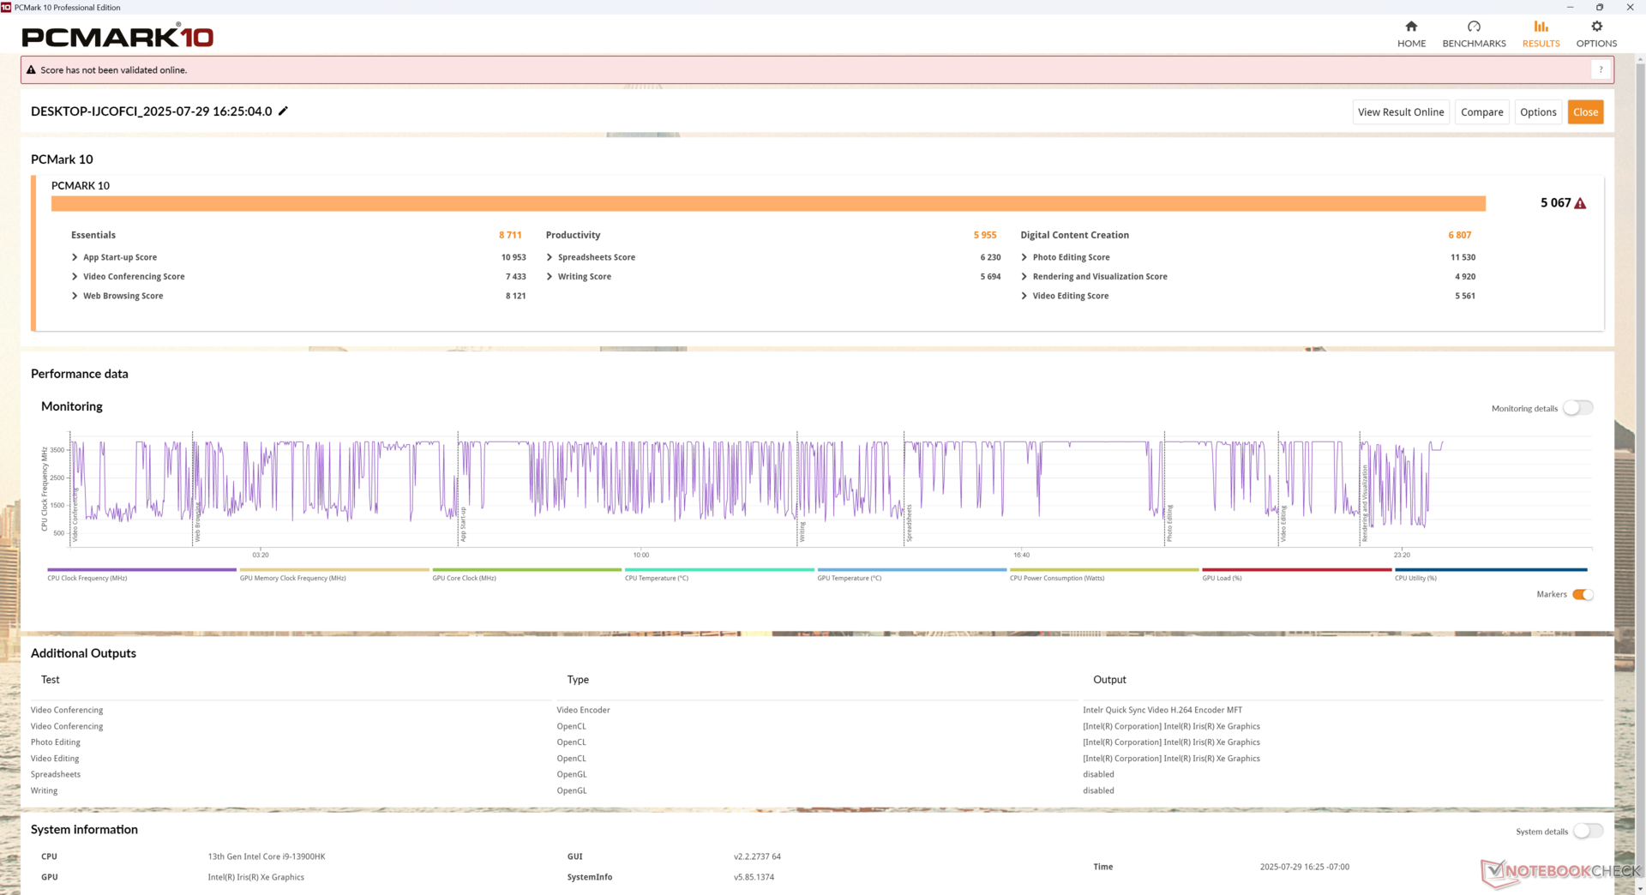Screen dimensions: 1646x895
Task: Click the Web Browsing marker in the chart
Action: pos(197,521)
